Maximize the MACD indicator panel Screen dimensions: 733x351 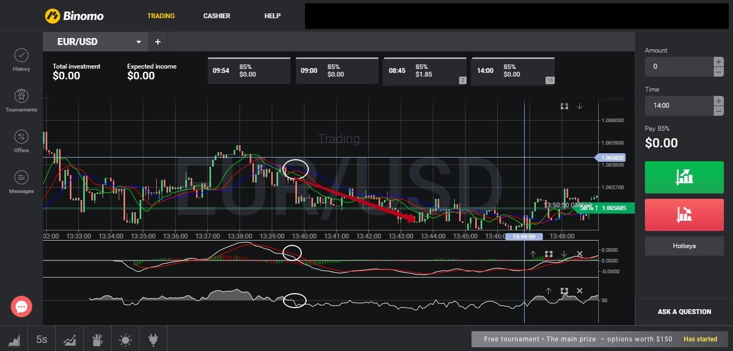[548, 254]
